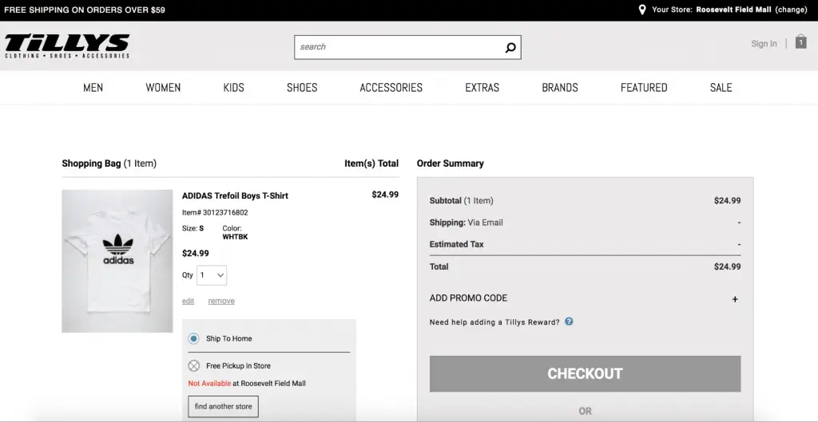The width and height of the screenshot is (818, 422).
Task: Click the Shipping: Via Email line
Action: [x=466, y=223]
